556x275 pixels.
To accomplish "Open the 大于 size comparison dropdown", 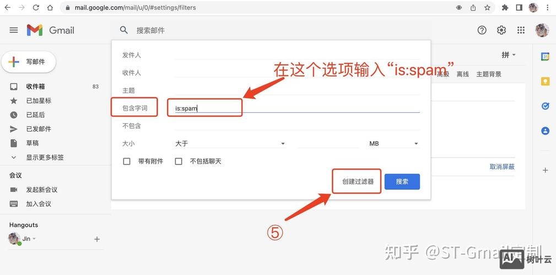I will coord(230,144).
